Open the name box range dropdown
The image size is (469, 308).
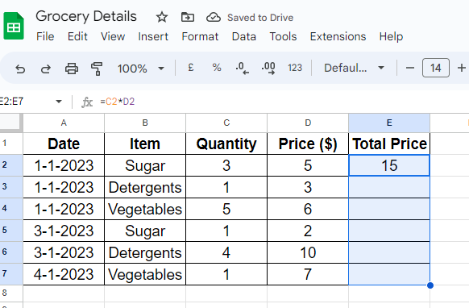click(59, 102)
